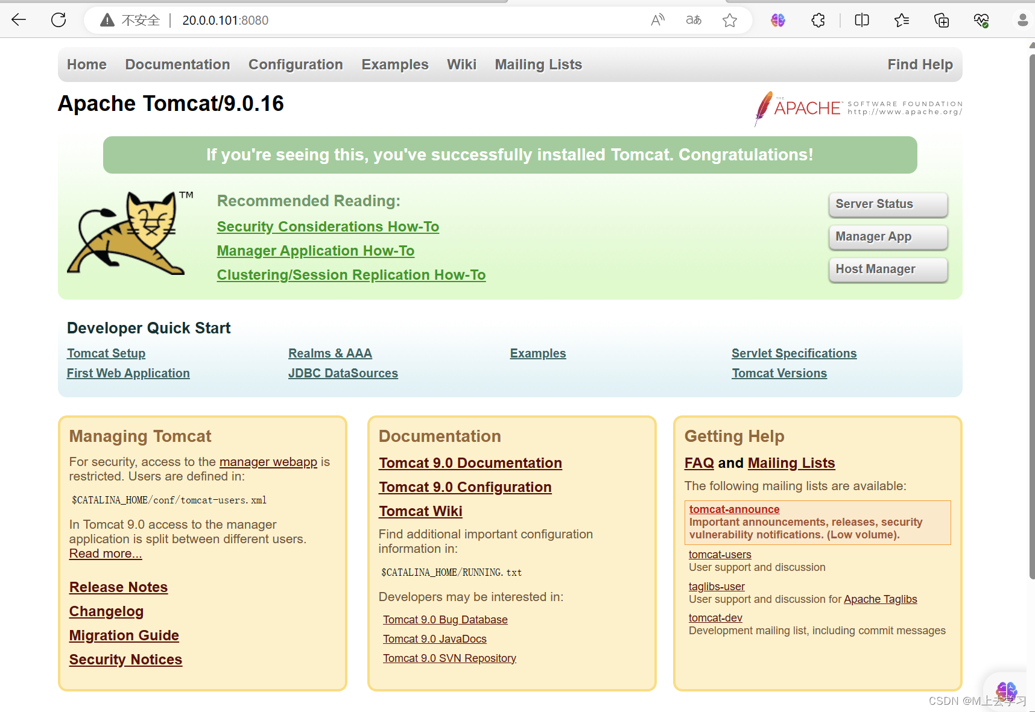Open collections icon
The height and width of the screenshot is (712, 1035).
pos(942,20)
